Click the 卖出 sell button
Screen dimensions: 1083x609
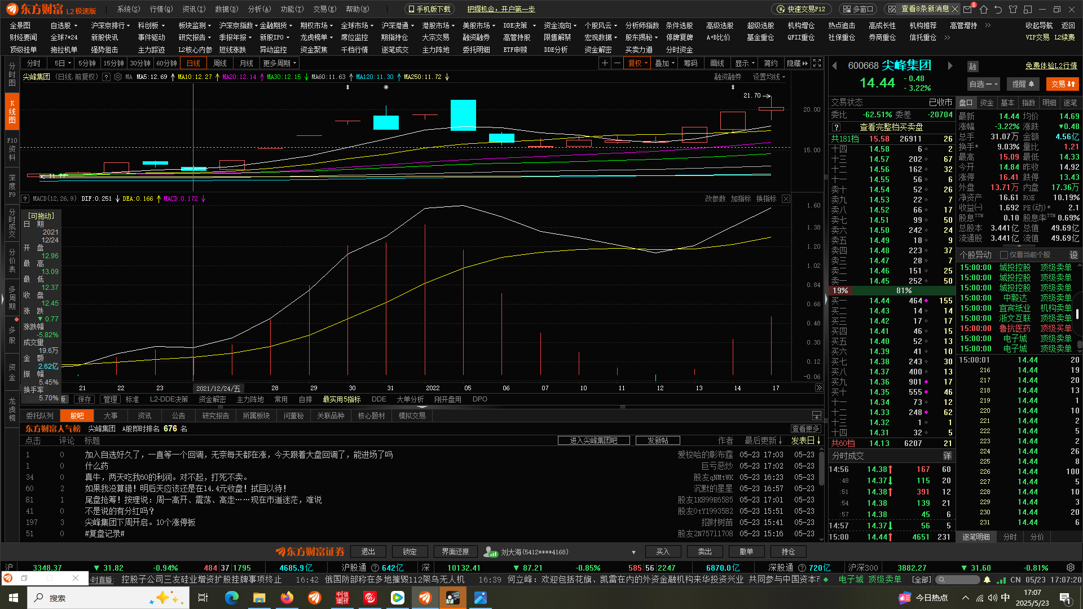point(705,551)
